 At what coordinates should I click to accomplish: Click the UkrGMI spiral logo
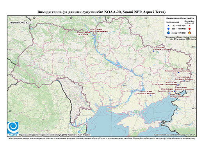tap(13, 128)
